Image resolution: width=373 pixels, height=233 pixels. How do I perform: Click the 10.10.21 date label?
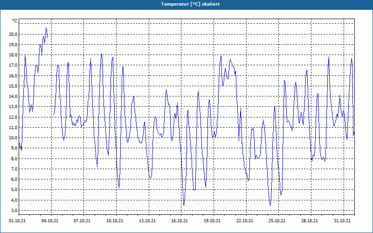coord(115,221)
